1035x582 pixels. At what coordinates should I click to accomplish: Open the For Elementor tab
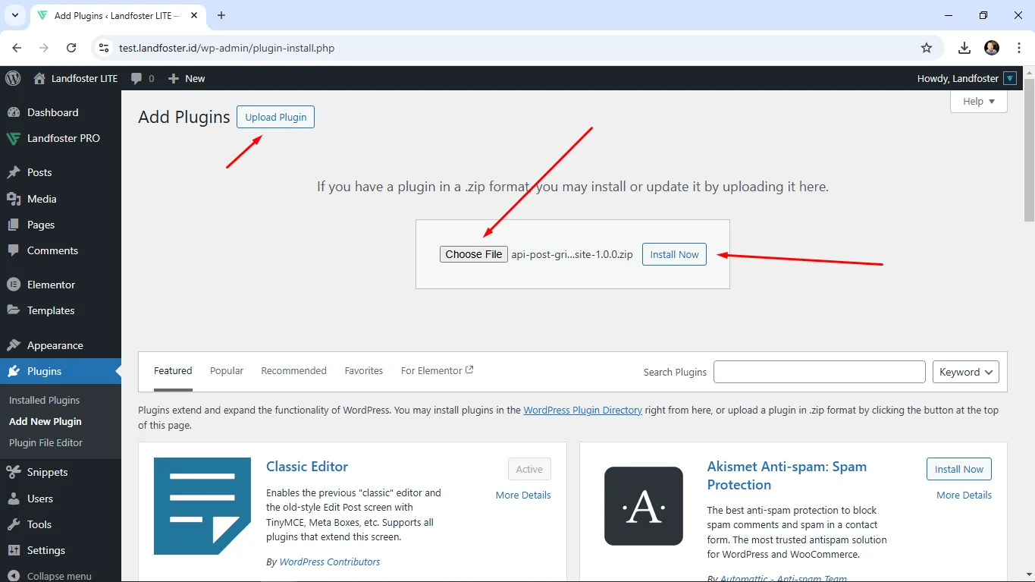437,371
